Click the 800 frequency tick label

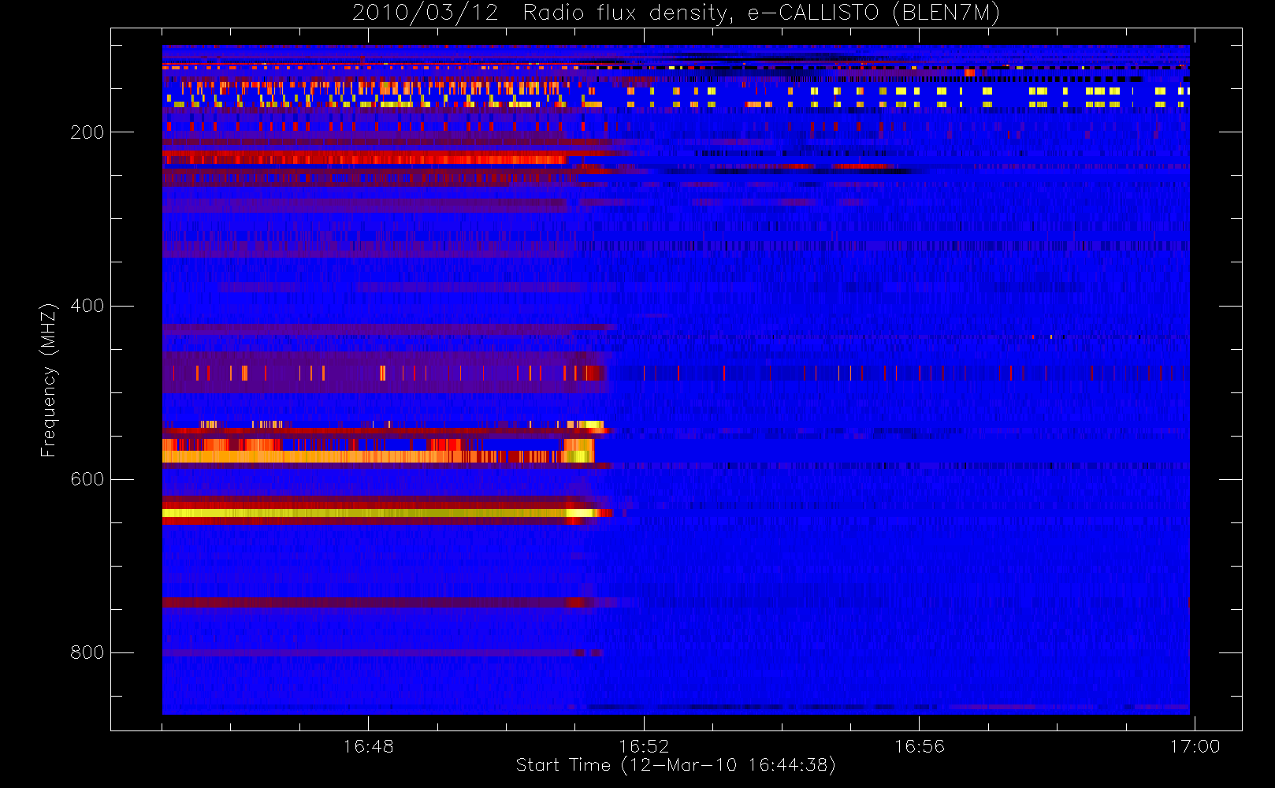(87, 652)
